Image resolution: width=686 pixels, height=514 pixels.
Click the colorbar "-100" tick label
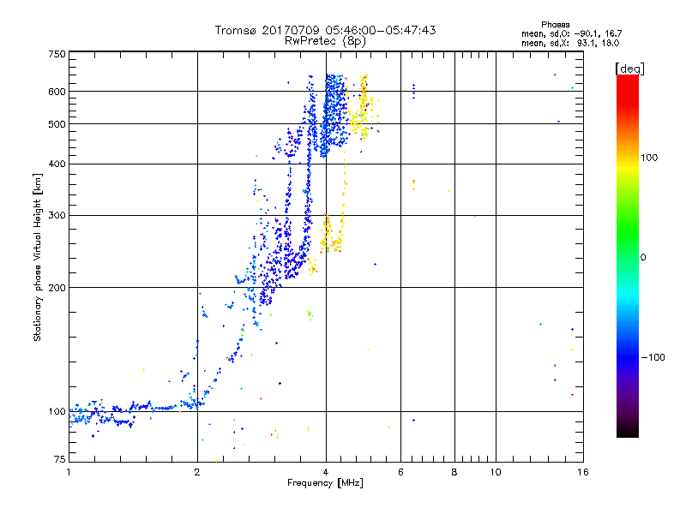[x=653, y=357]
